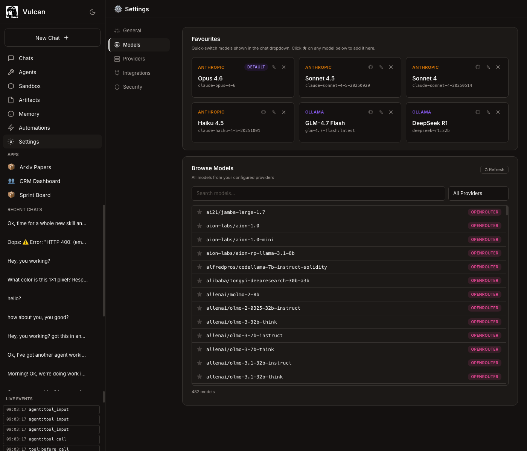
Task: Open Agents from the sidebar
Action: pyautogui.click(x=27, y=72)
